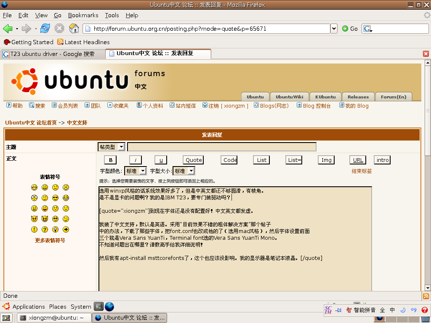
Task: Click the Stop loading button
Action: [59, 28]
